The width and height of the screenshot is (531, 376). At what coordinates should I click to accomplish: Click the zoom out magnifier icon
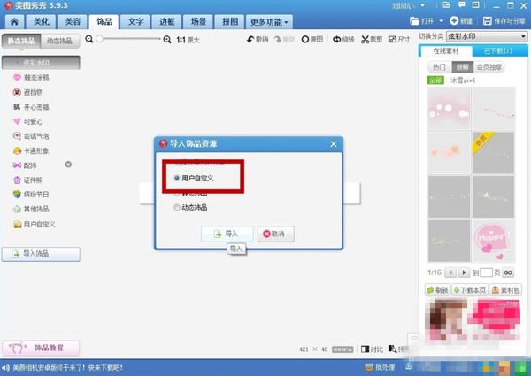click(89, 39)
